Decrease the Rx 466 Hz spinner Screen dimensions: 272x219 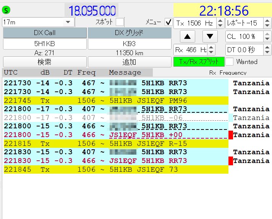tap(211, 52)
